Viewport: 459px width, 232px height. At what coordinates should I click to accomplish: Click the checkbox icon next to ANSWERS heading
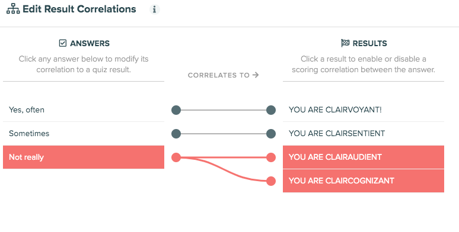pos(63,43)
